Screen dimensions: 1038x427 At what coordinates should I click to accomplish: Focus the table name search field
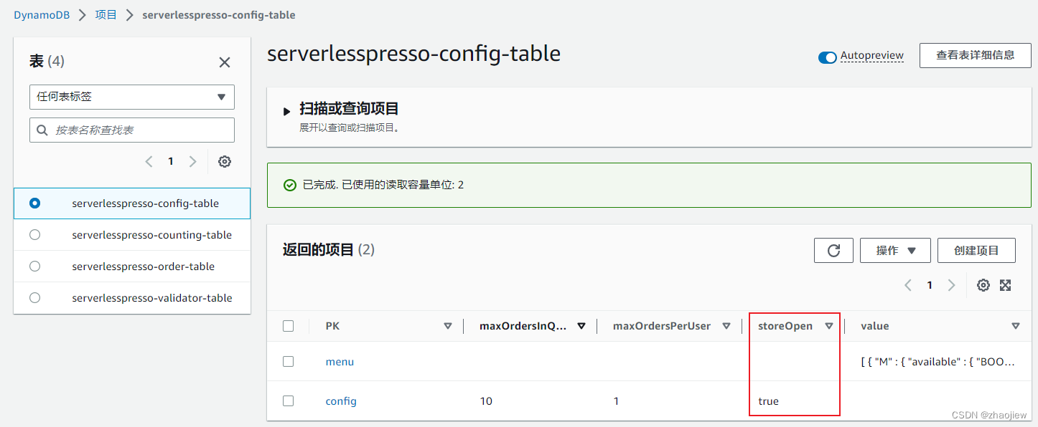click(x=140, y=130)
